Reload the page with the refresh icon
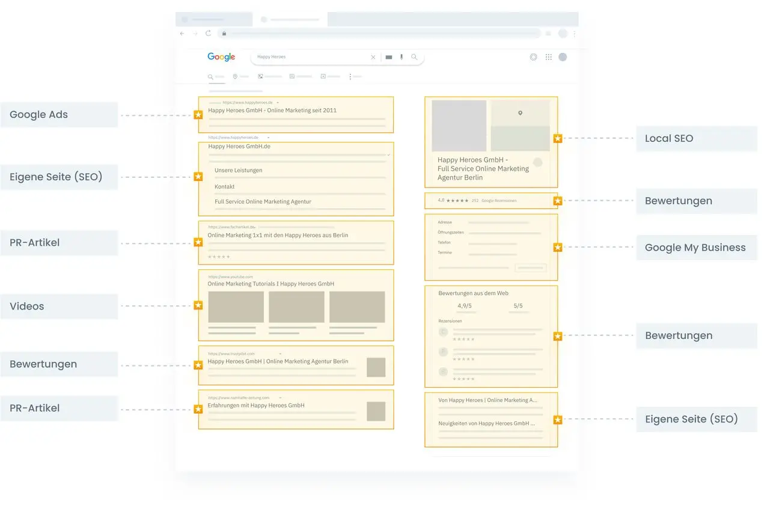Screen dimensions: 767x509 (208, 33)
